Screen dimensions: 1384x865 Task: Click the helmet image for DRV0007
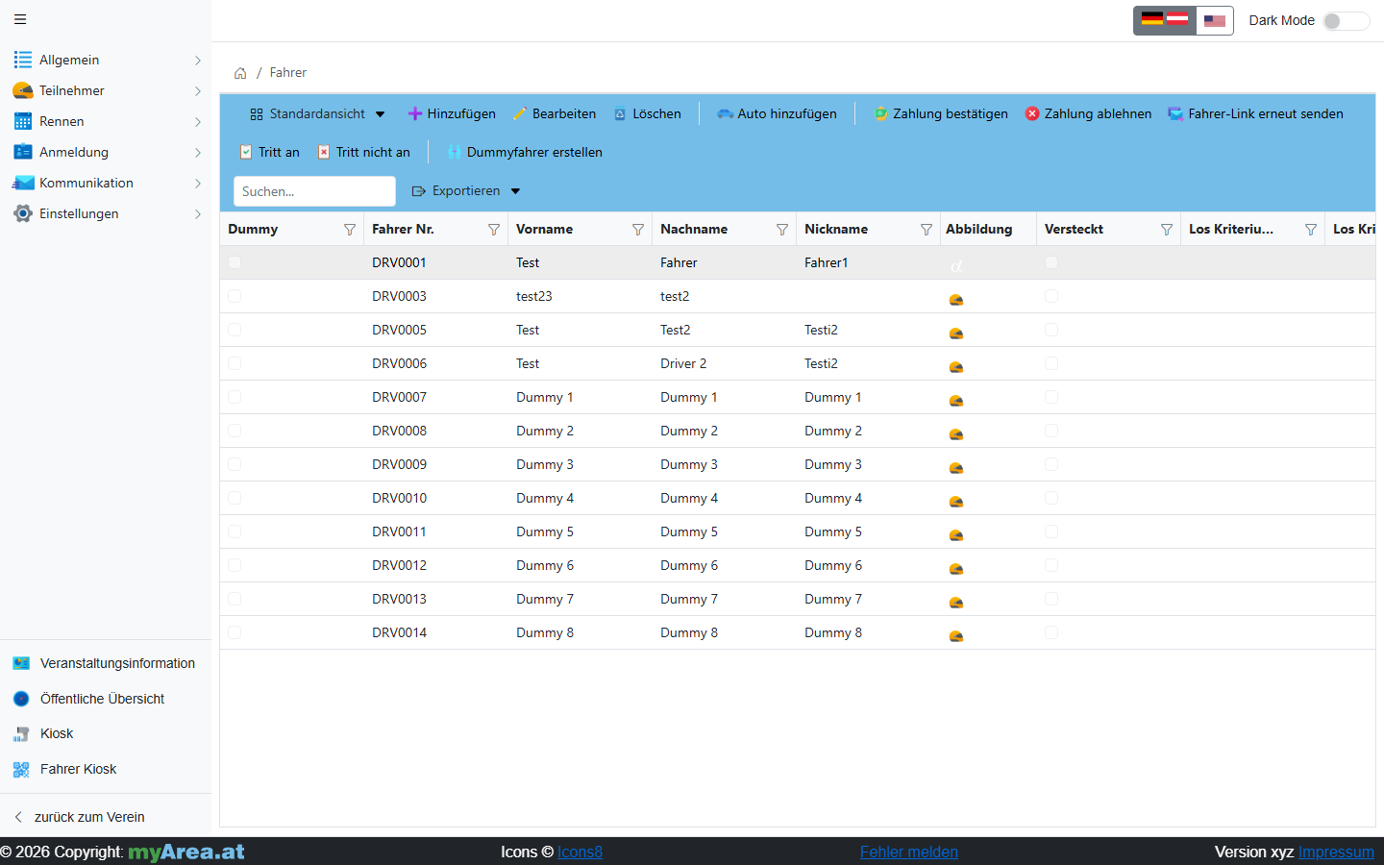tap(956, 401)
